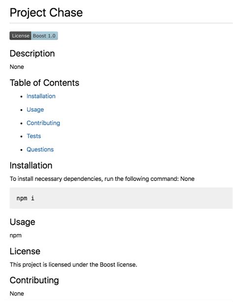Open the Installation table of contents link
This screenshot has width=233, height=302.
click(41, 96)
